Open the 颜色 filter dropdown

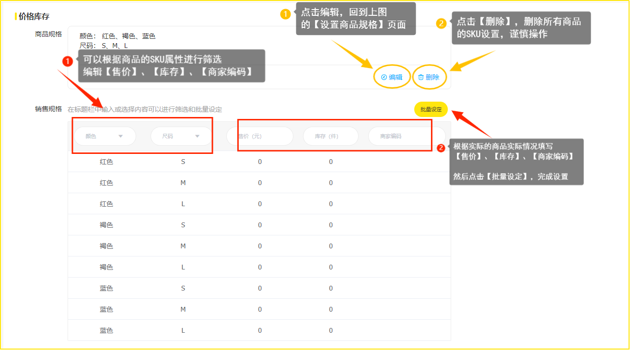(x=105, y=136)
